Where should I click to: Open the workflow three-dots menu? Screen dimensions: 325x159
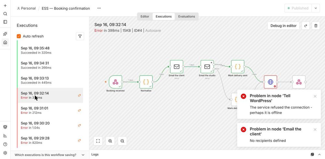99,8
